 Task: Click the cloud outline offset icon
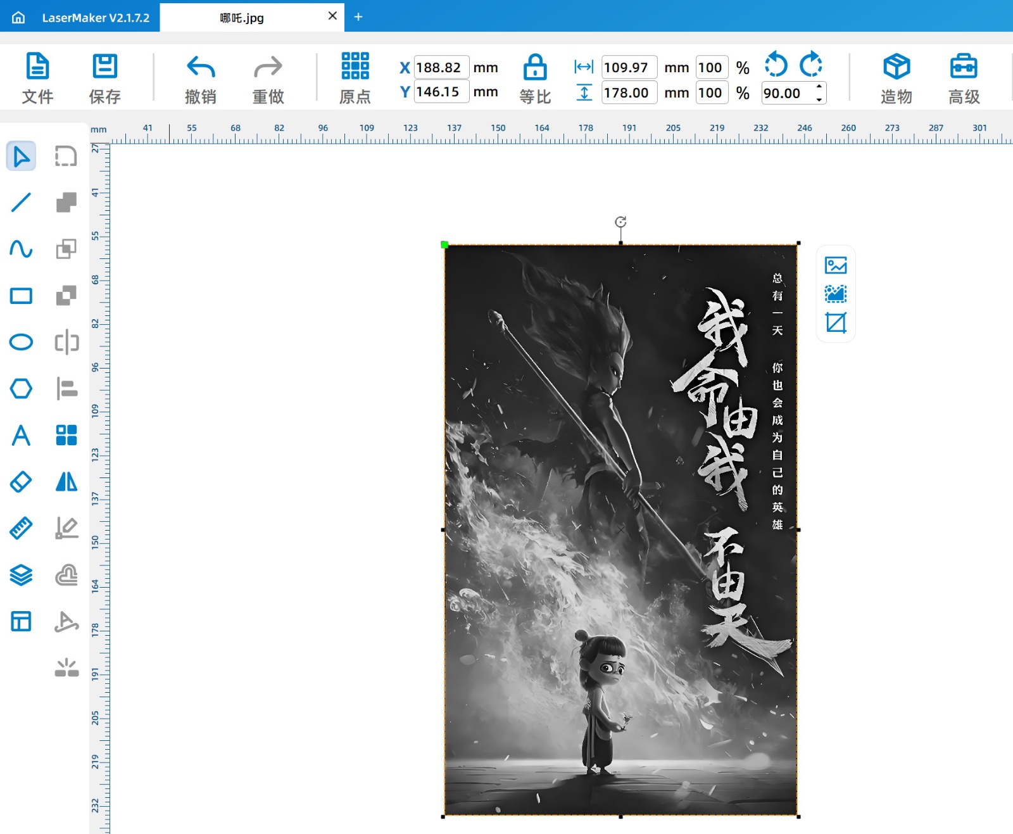[66, 575]
